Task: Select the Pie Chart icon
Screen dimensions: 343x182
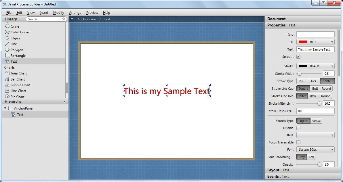Action: pyautogui.click(x=16, y=96)
